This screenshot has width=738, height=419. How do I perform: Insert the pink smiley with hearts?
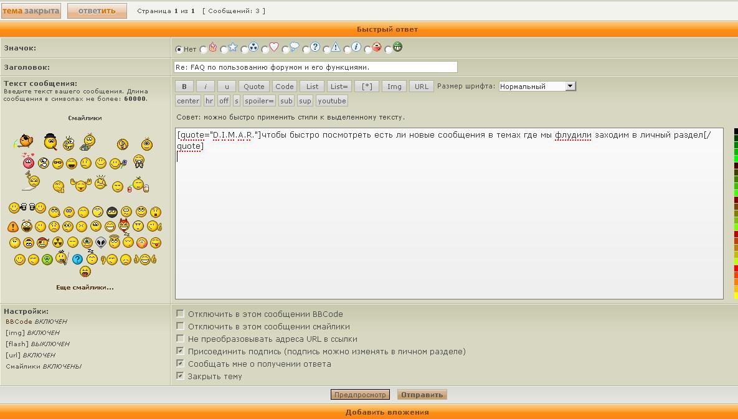coord(28,162)
